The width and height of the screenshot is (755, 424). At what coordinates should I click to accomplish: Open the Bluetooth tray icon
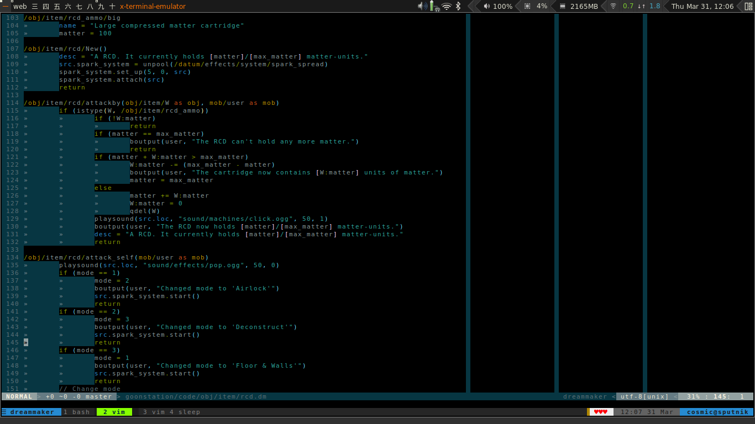pyautogui.click(x=458, y=6)
